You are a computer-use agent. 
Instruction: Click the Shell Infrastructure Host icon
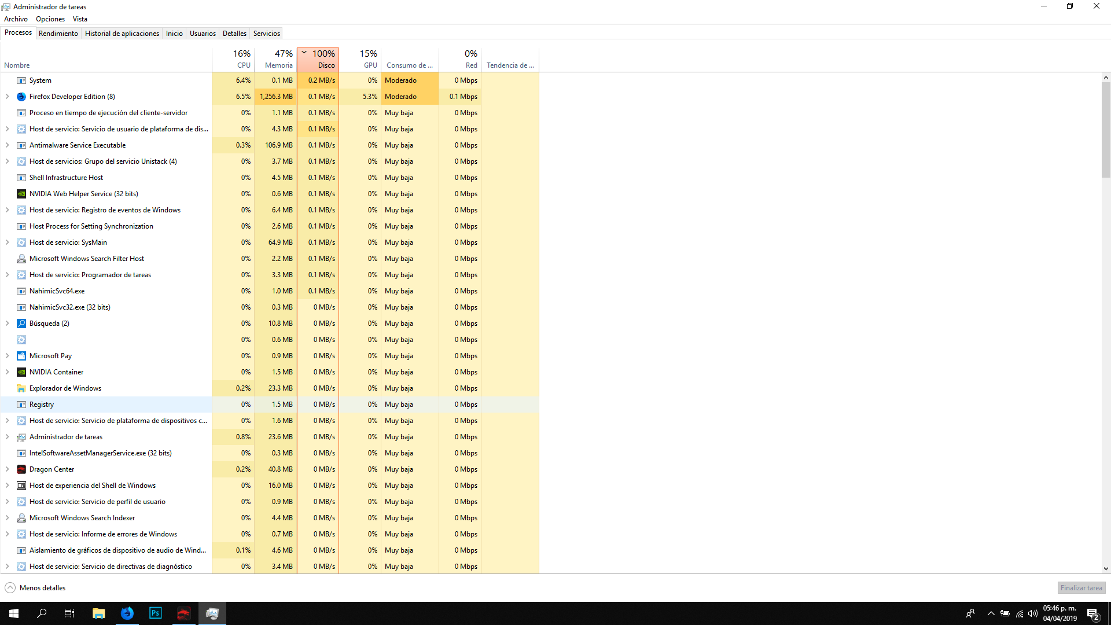pyautogui.click(x=21, y=178)
